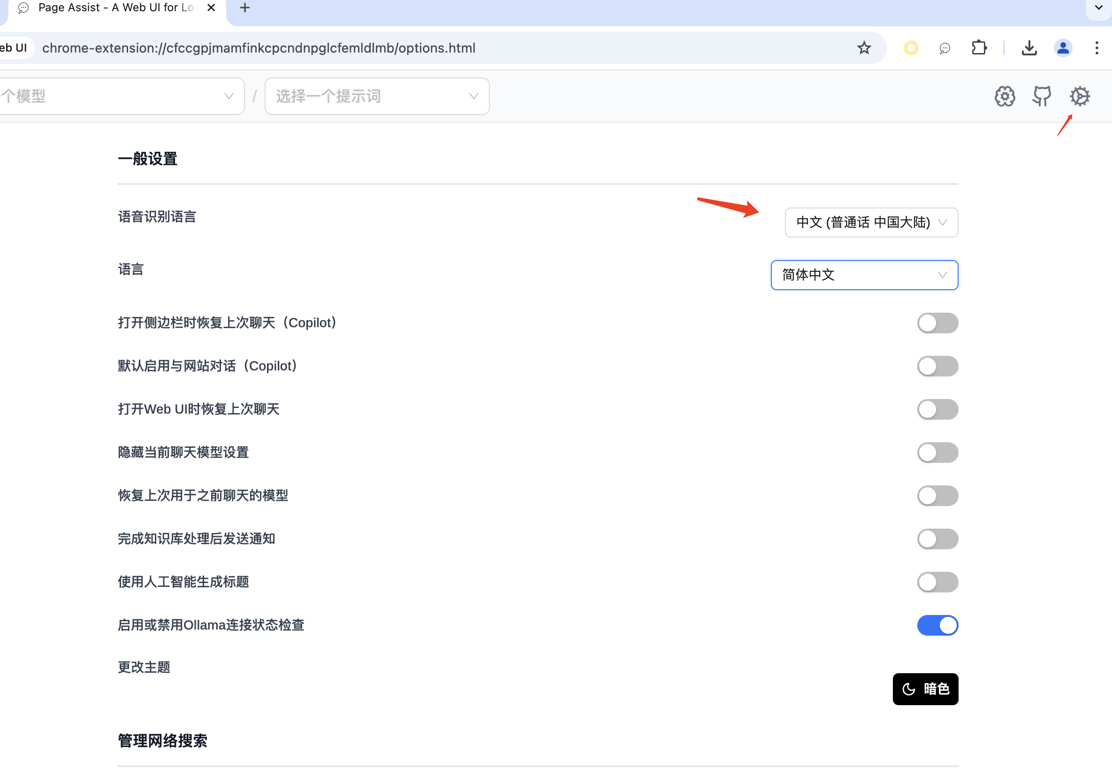Click the settings gear icon
1112x784 pixels.
1080,96
